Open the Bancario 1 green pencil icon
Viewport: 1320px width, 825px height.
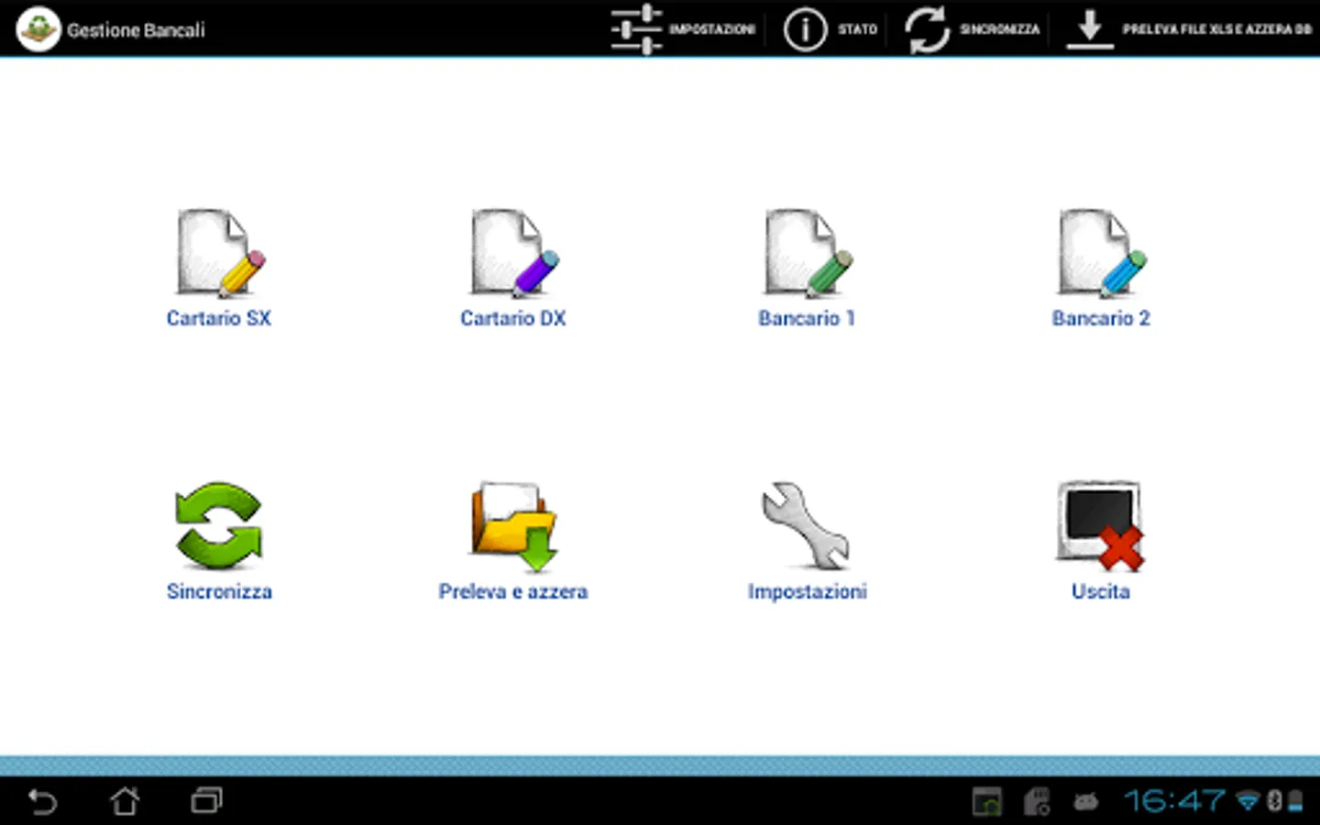[808, 253]
